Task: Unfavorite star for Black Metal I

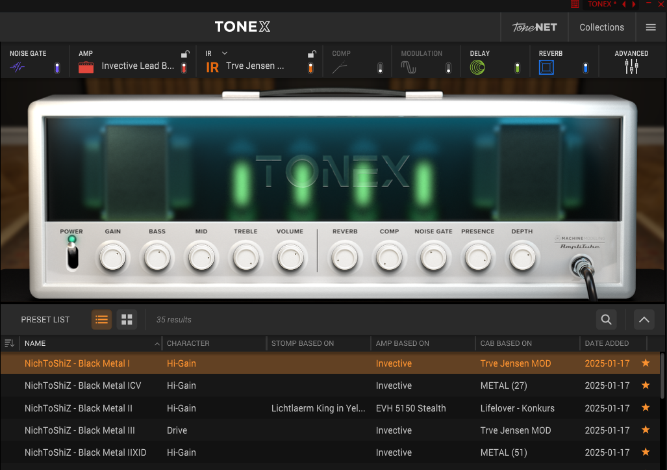Action: tap(646, 363)
